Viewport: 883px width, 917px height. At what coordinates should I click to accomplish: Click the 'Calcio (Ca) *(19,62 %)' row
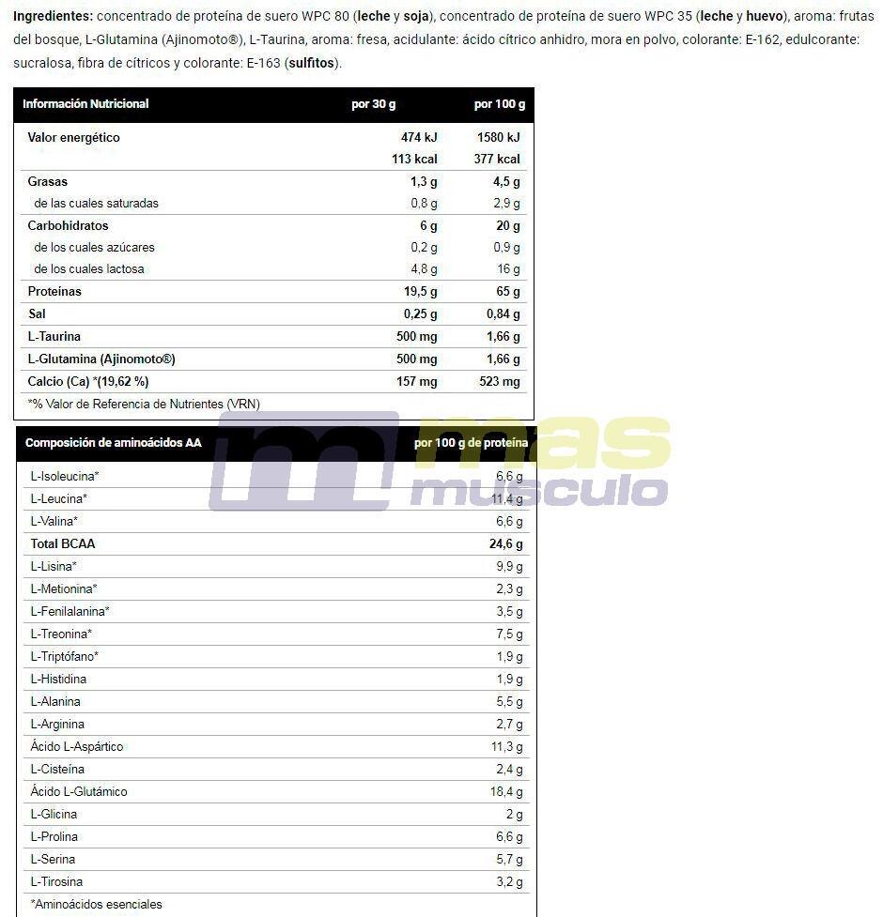tap(274, 381)
